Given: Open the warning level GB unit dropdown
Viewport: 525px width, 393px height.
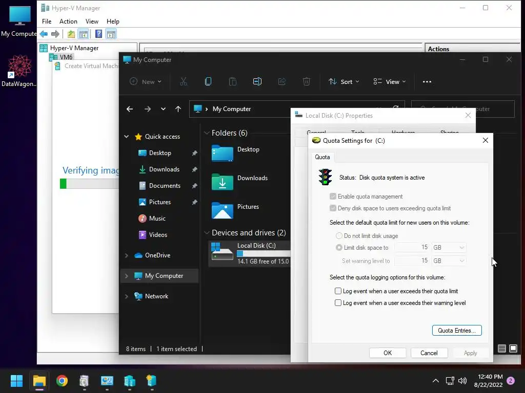Looking at the screenshot, I should click(x=449, y=260).
